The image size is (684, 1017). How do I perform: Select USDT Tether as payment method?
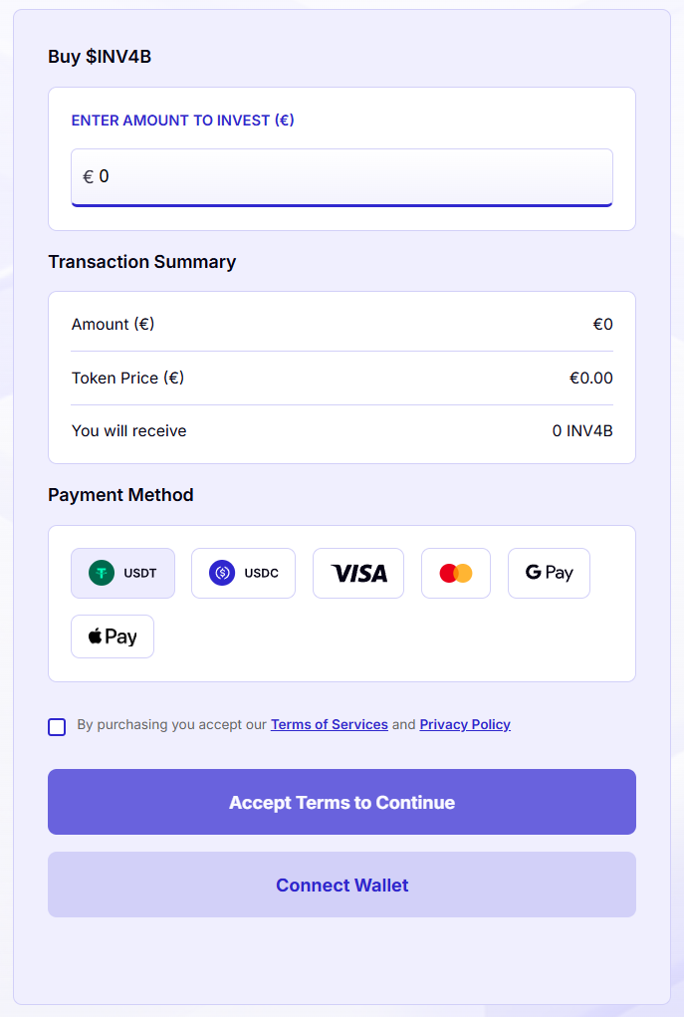[x=122, y=573]
